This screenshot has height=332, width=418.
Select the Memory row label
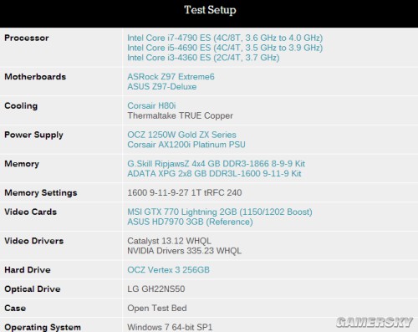tap(22, 164)
